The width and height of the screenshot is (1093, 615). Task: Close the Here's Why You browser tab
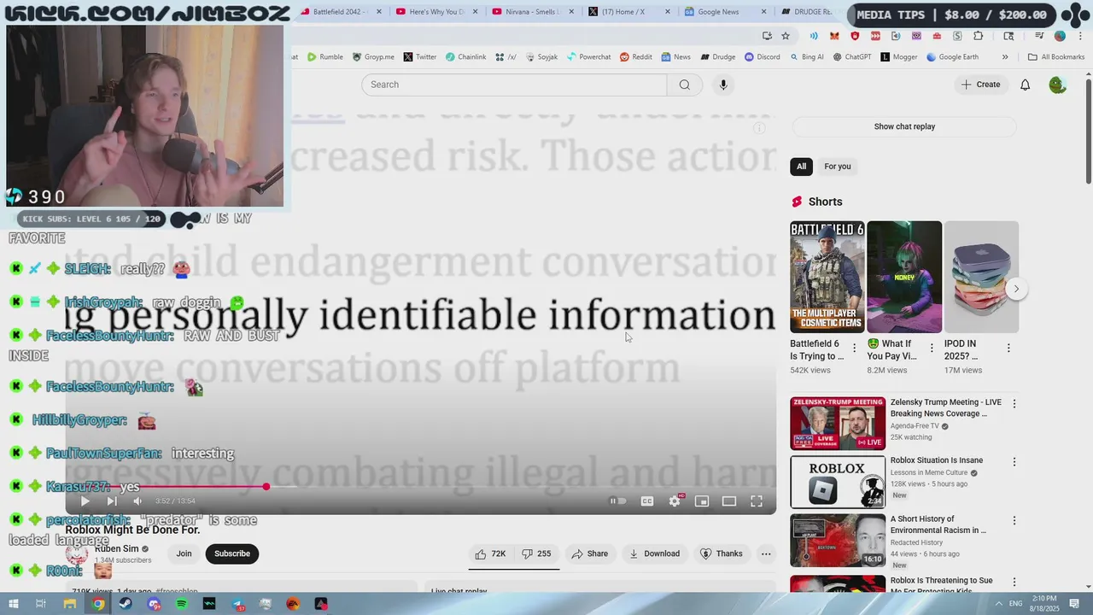476,12
